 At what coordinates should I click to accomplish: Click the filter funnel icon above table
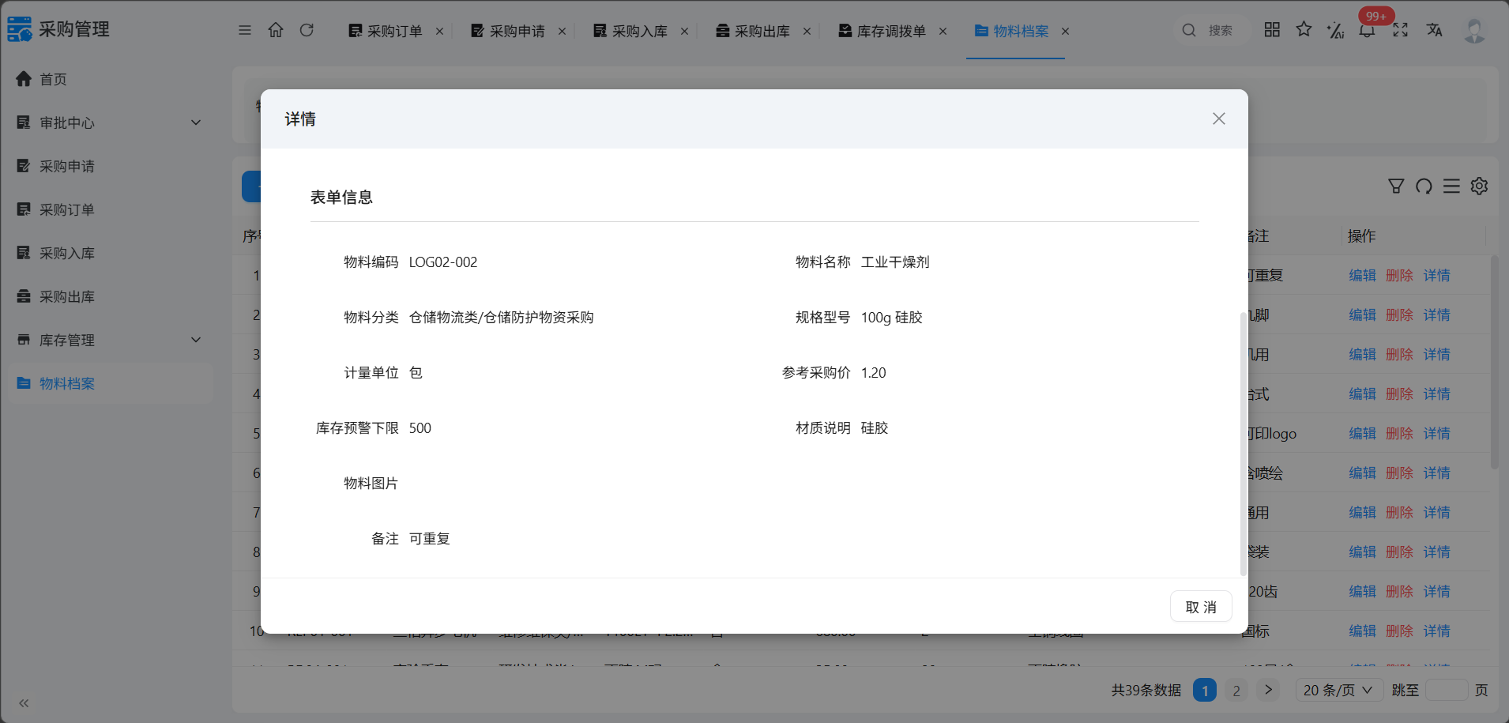pyautogui.click(x=1396, y=186)
